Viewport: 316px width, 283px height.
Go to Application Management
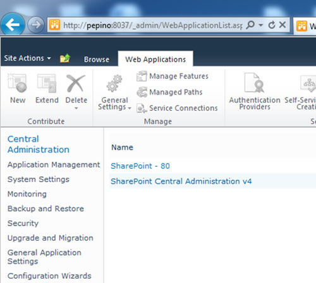pos(54,165)
